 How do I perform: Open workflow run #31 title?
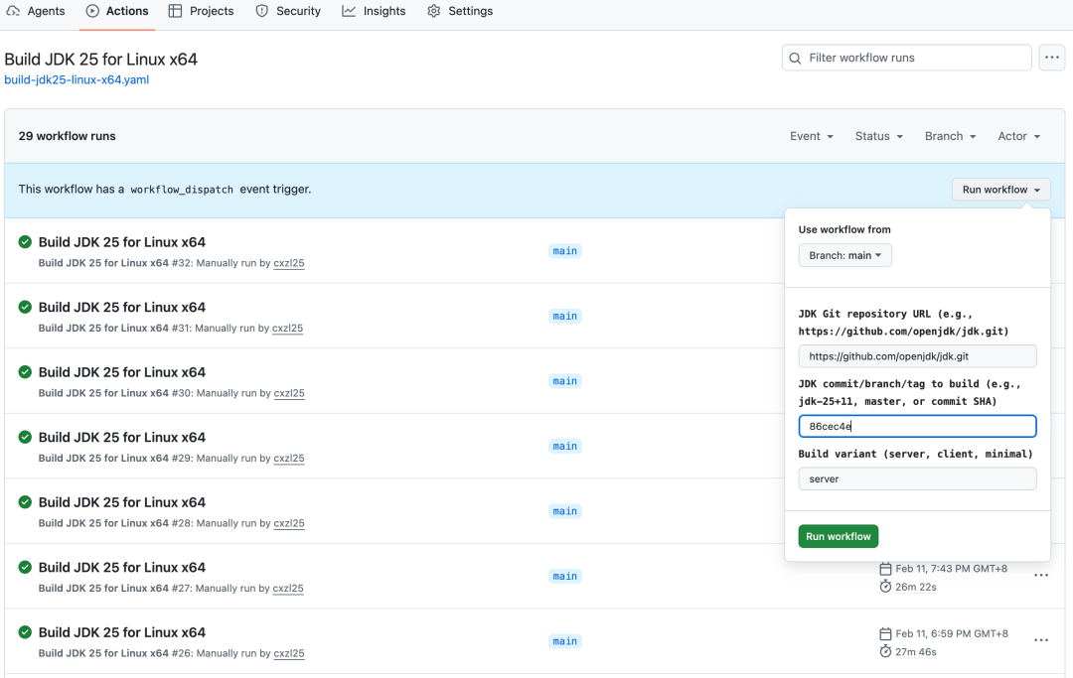pyautogui.click(x=122, y=307)
